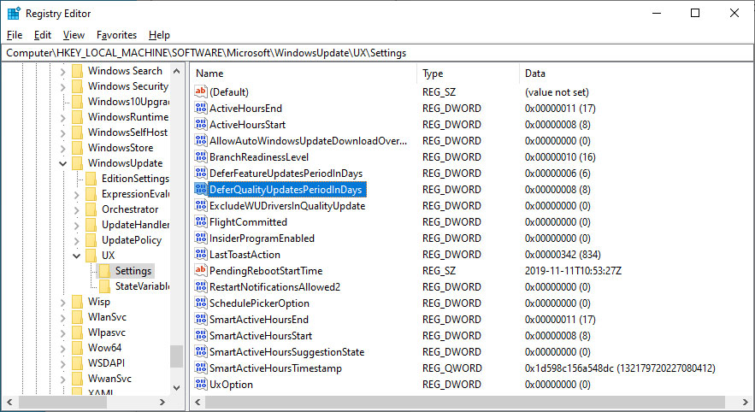
Task: Click the FlightCommitted value icon
Action: pyautogui.click(x=201, y=221)
